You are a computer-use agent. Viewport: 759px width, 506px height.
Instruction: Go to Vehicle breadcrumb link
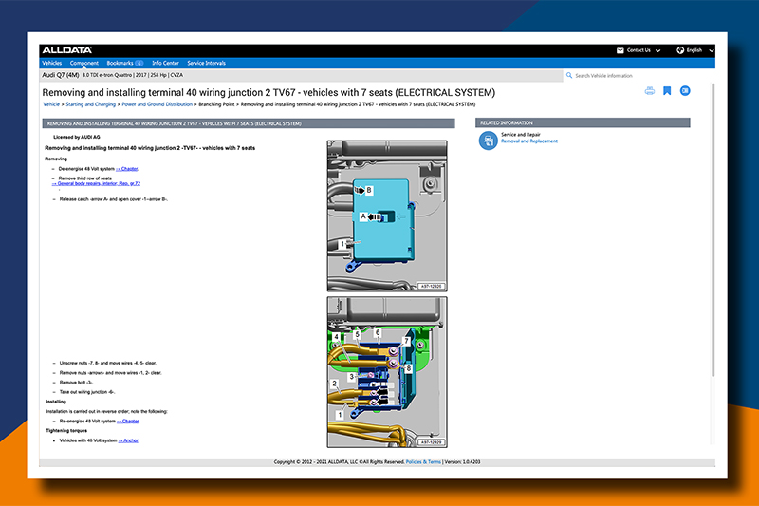click(x=51, y=104)
